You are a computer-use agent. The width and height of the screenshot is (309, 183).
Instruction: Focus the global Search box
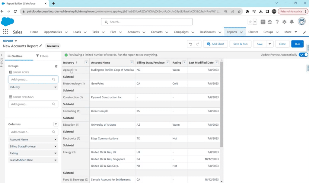147,22
